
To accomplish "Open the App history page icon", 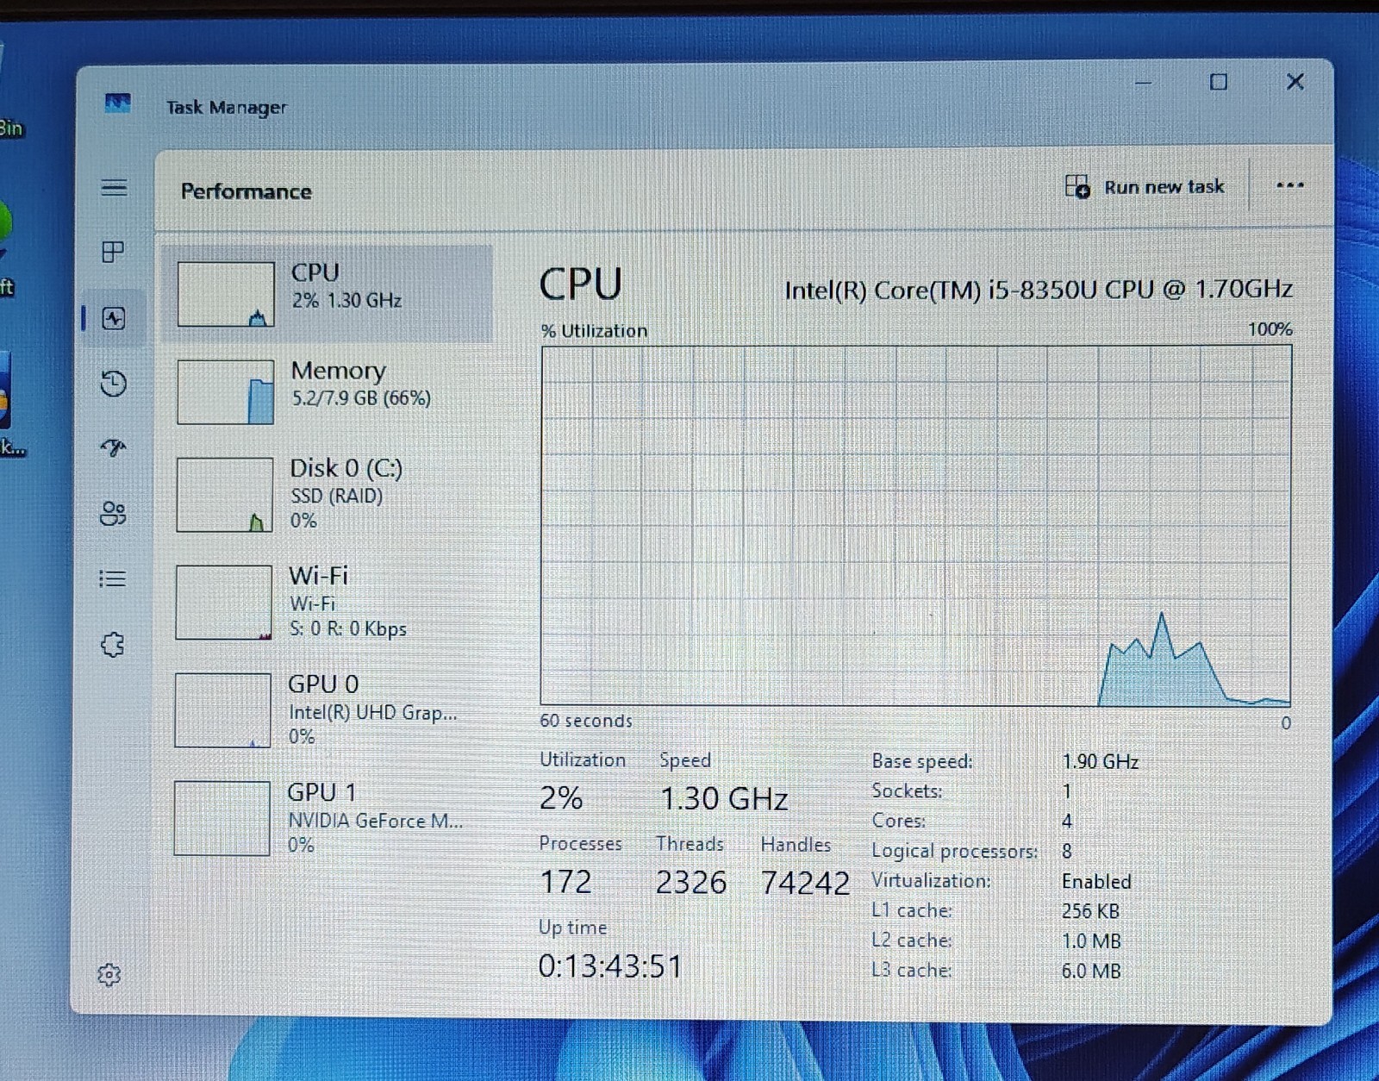I will pos(113,384).
